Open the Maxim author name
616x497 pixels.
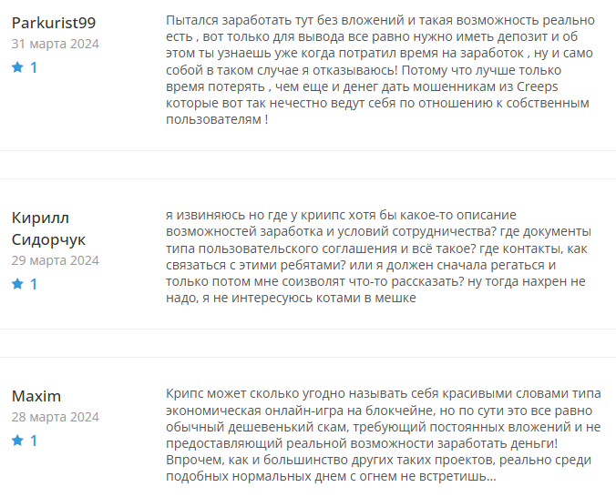click(x=36, y=396)
